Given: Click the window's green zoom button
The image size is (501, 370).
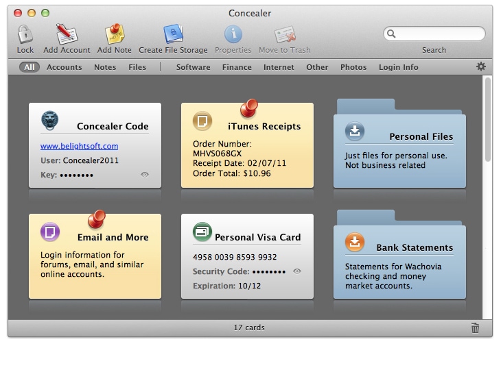Looking at the screenshot, I should 45,13.
